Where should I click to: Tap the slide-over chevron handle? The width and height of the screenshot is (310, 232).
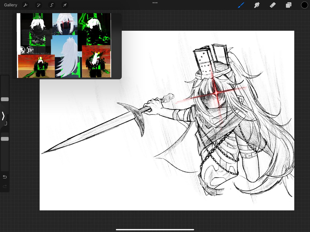click(3, 116)
